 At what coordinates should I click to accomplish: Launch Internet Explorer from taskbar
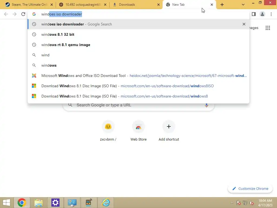click(106, 203)
